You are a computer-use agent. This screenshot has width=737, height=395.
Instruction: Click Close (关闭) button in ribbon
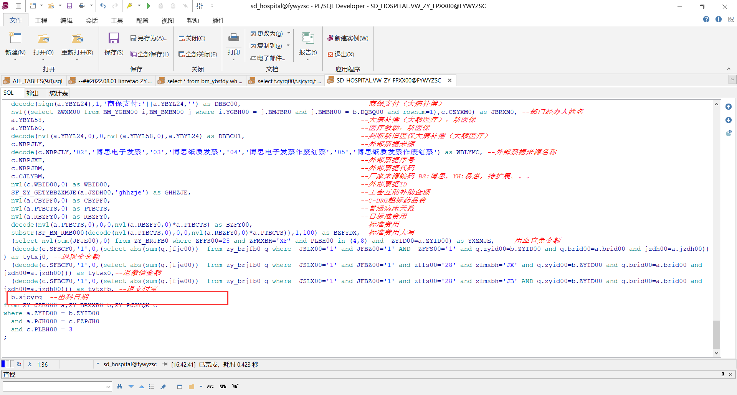[192, 38]
